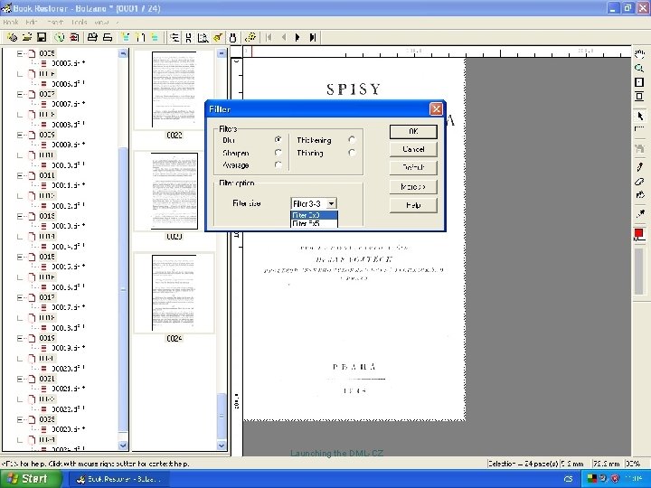Select the dotted rectangle selection tool
Image resolution: width=651 pixels, height=488 pixels.
[x=639, y=130]
